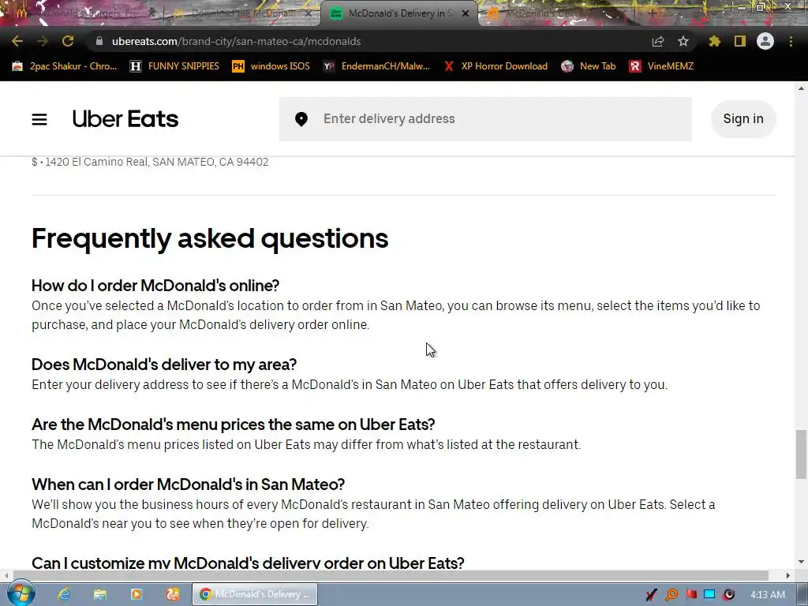Open the Windows Start menu orb
Viewport: 808px width, 606px height.
tap(21, 594)
